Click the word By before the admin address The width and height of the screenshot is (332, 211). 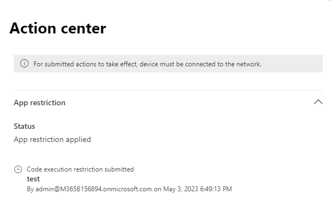30,189
